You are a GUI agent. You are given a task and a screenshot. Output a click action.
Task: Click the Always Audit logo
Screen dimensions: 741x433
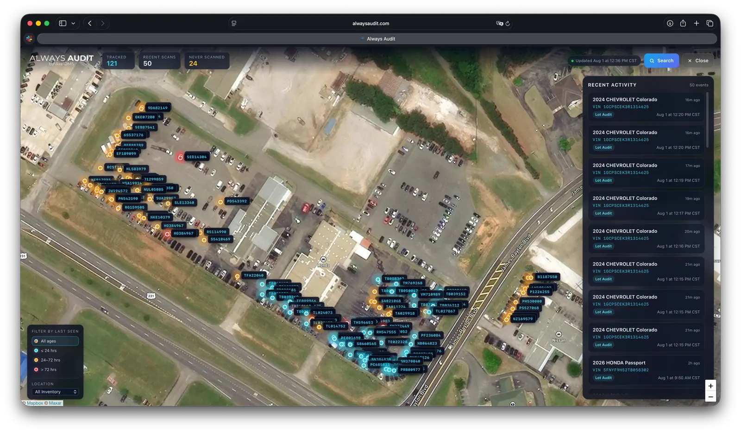pyautogui.click(x=61, y=59)
